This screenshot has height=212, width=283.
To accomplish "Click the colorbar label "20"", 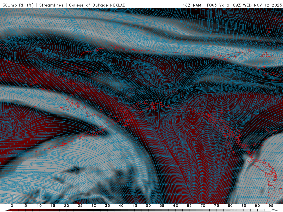I will point(67,206).
